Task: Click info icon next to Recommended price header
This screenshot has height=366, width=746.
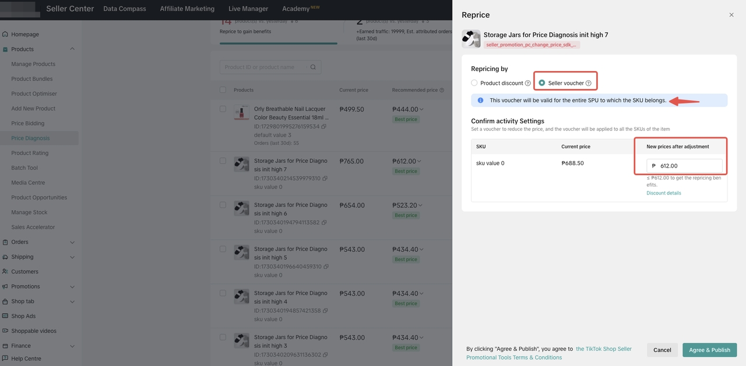Action: point(442,90)
